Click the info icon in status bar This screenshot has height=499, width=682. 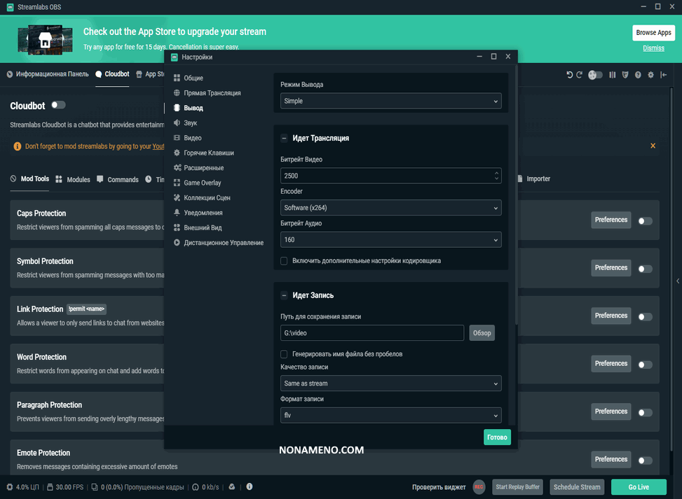click(250, 487)
